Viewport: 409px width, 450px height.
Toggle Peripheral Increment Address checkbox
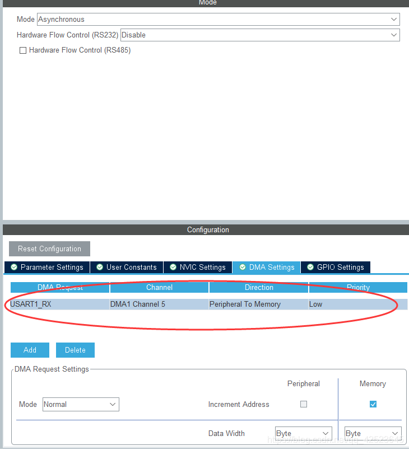(304, 404)
